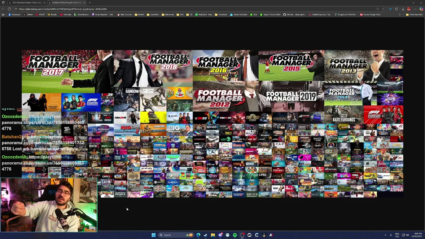Open the Copilot sidebar icon

coord(421,9)
